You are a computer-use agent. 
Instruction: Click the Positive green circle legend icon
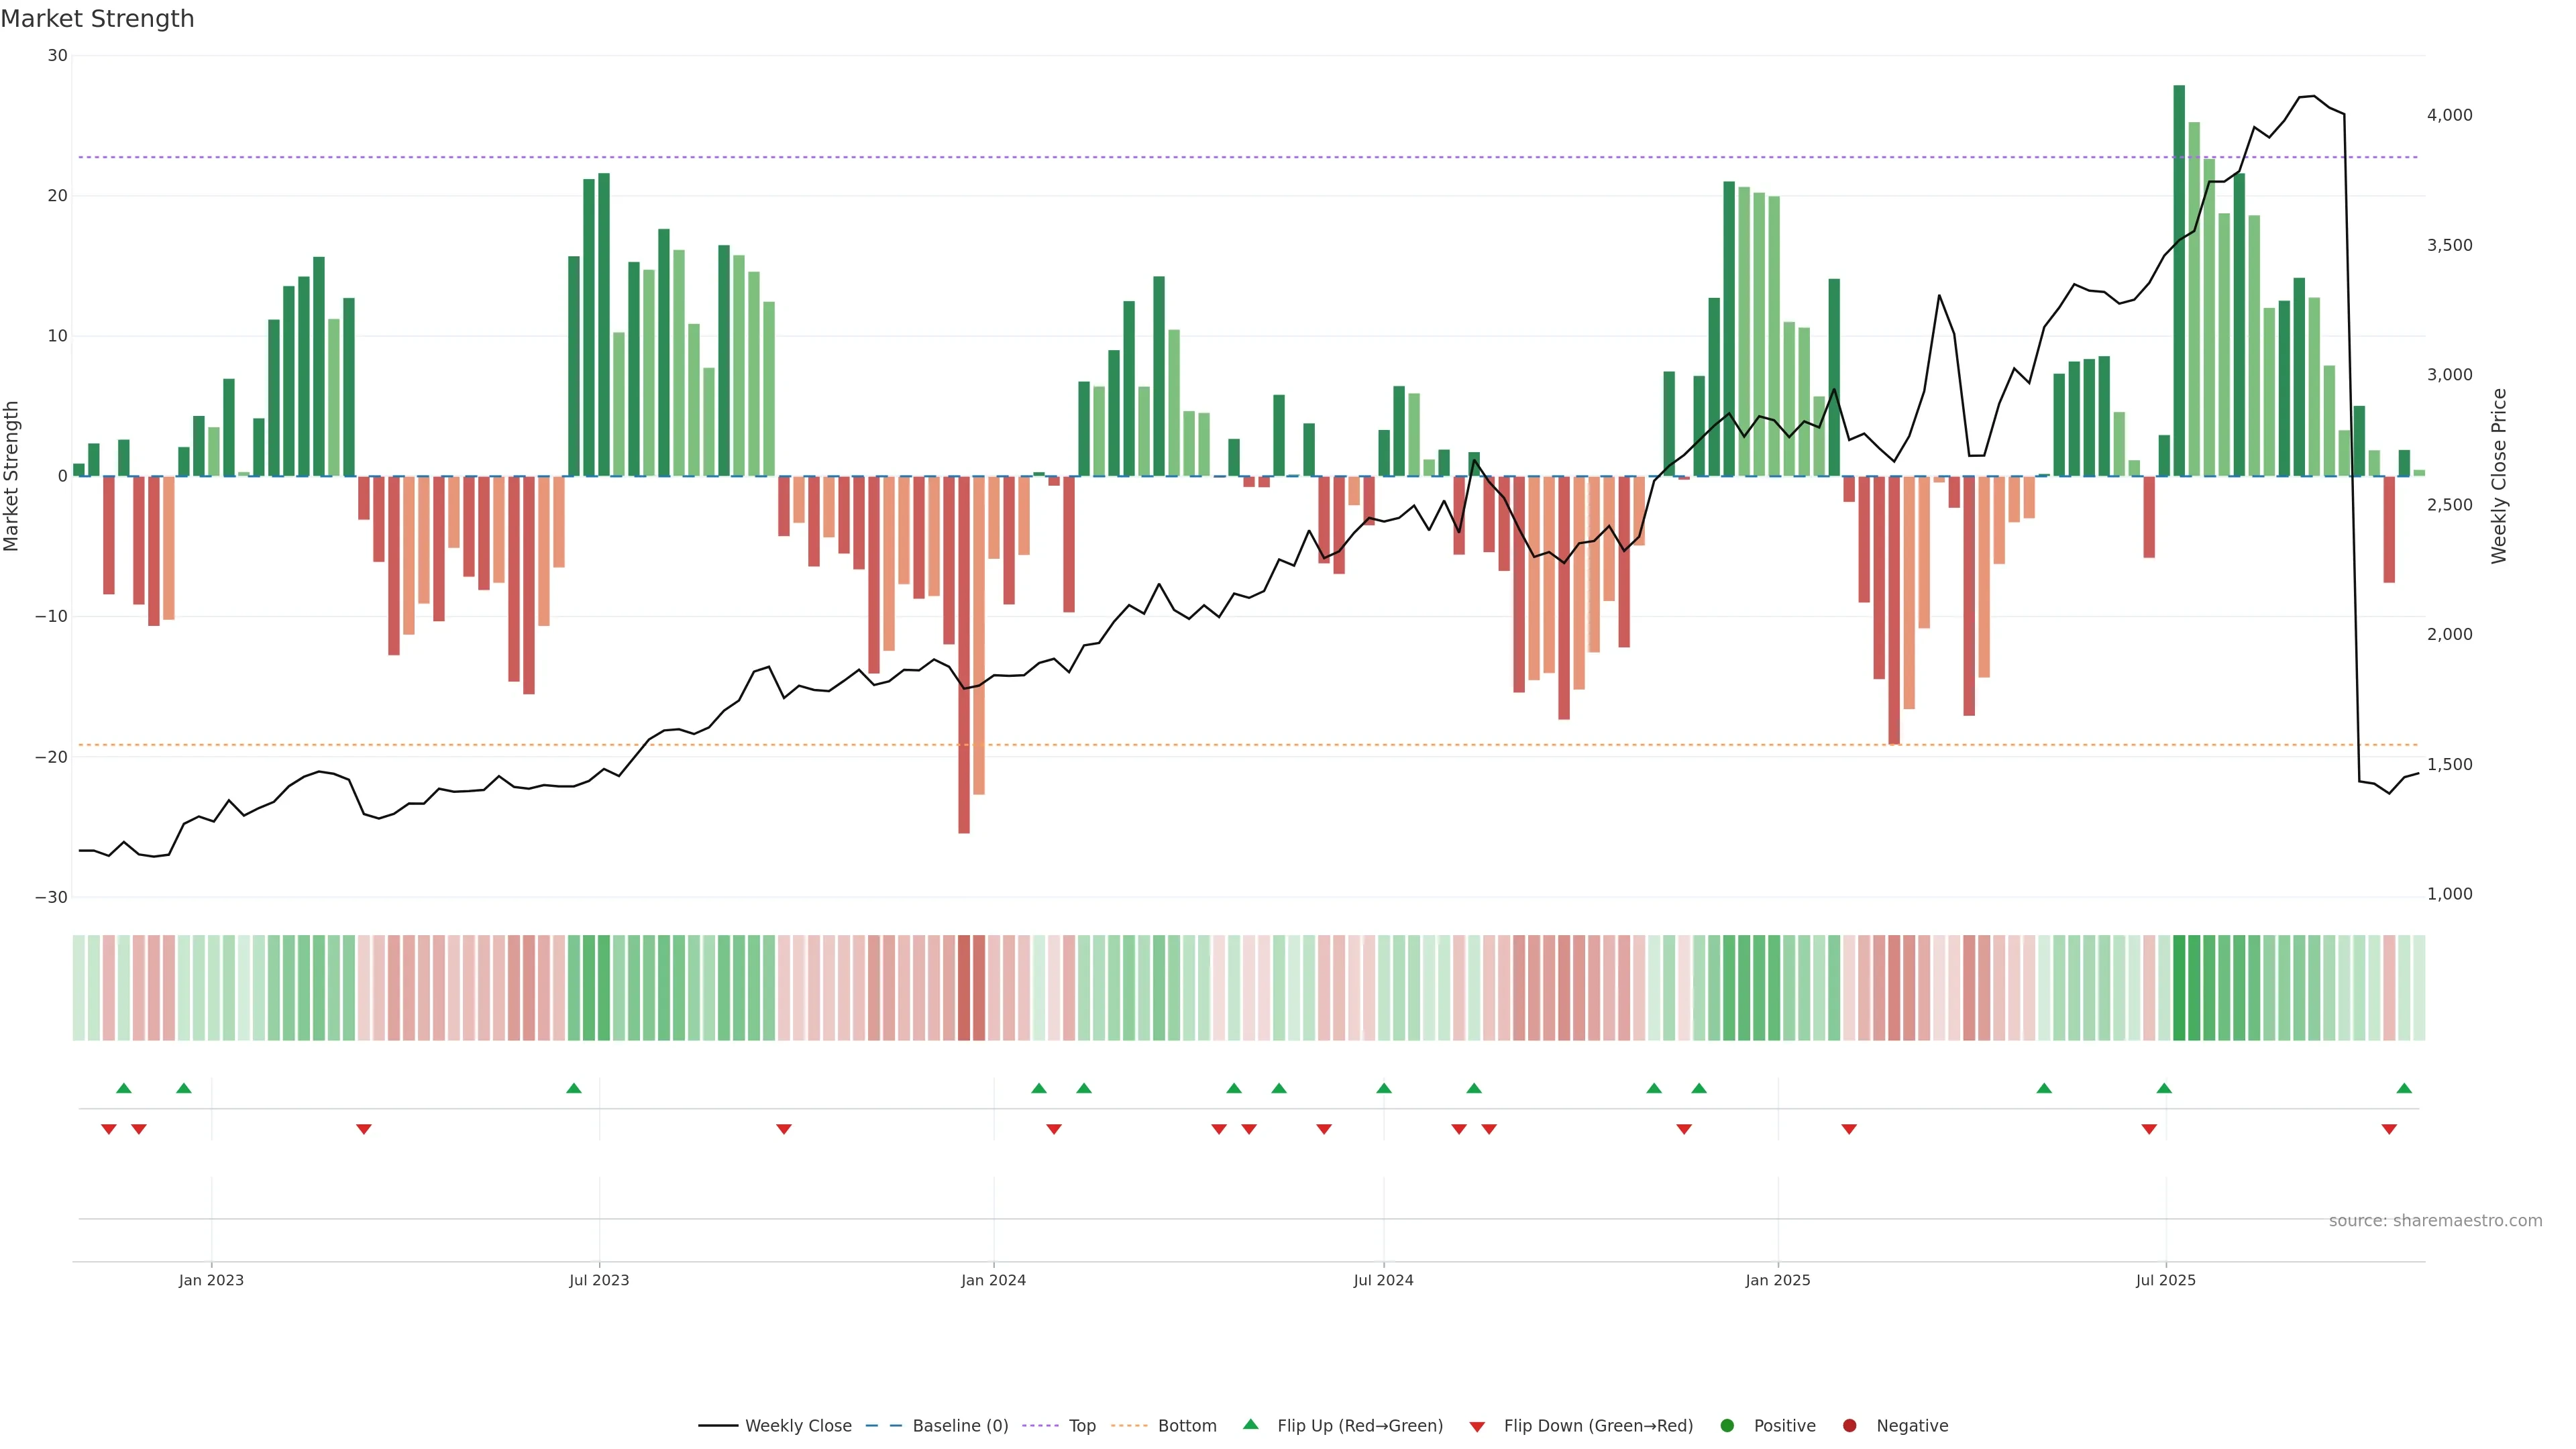click(1727, 1425)
